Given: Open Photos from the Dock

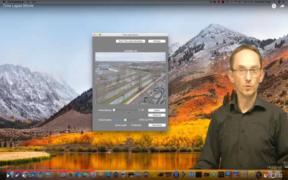Looking at the screenshot, I should click(71, 175).
